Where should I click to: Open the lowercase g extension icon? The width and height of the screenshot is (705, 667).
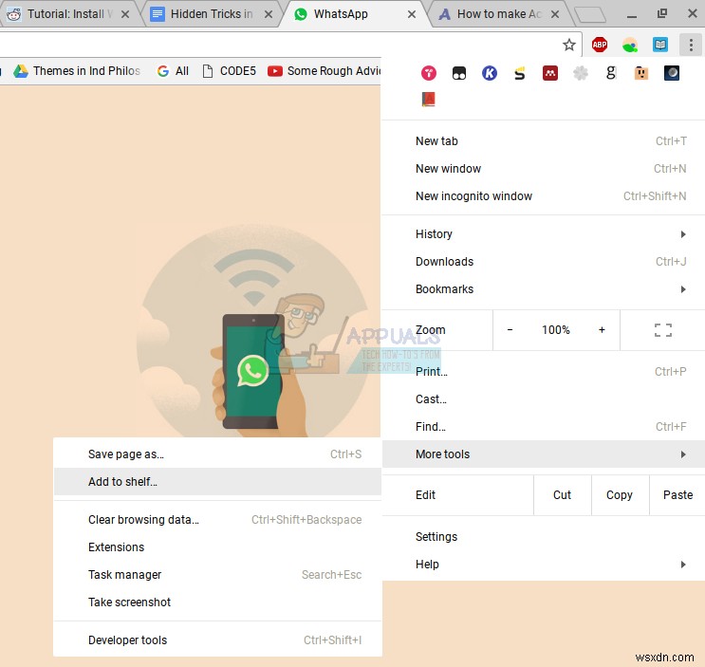coord(610,73)
